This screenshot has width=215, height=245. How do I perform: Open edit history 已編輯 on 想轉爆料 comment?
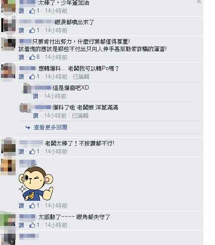[x=81, y=77]
